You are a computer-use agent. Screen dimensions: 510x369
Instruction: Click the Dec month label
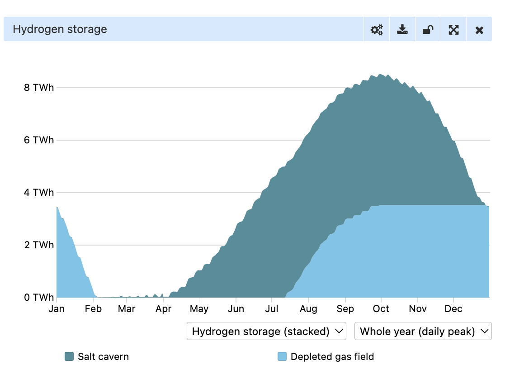tap(453, 309)
